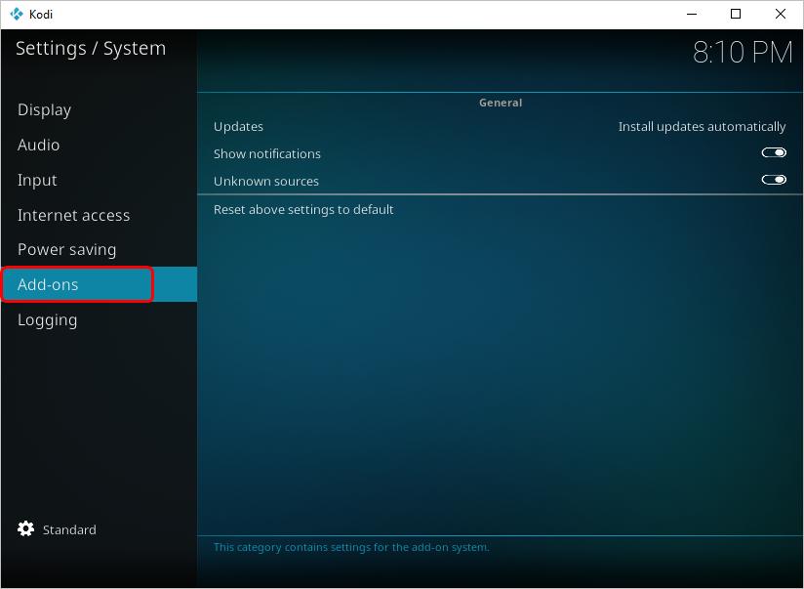The image size is (804, 589).
Task: Select the Logging settings category
Action: 48,319
